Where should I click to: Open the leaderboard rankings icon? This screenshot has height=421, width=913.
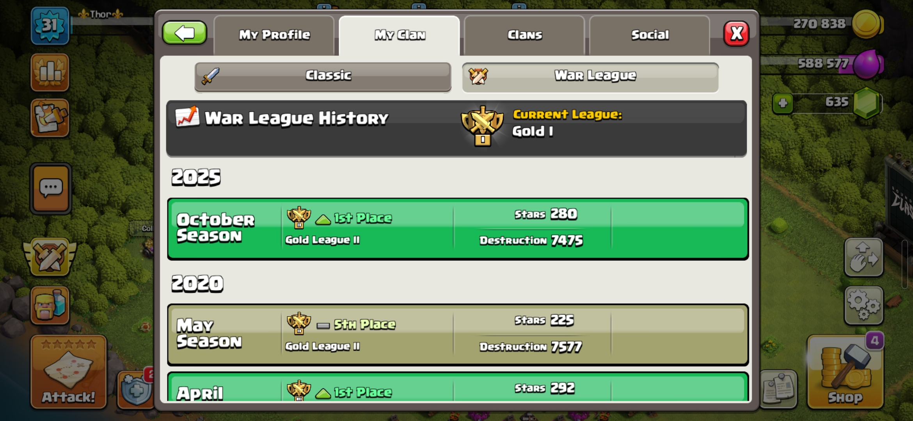(x=50, y=73)
